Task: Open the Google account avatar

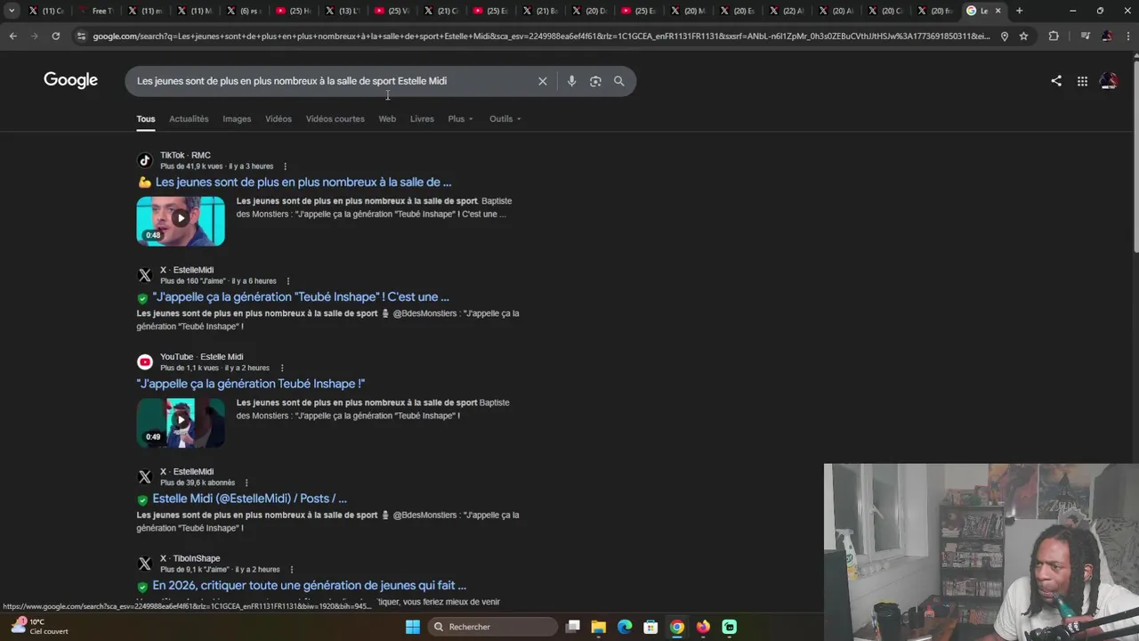Action: (1109, 81)
